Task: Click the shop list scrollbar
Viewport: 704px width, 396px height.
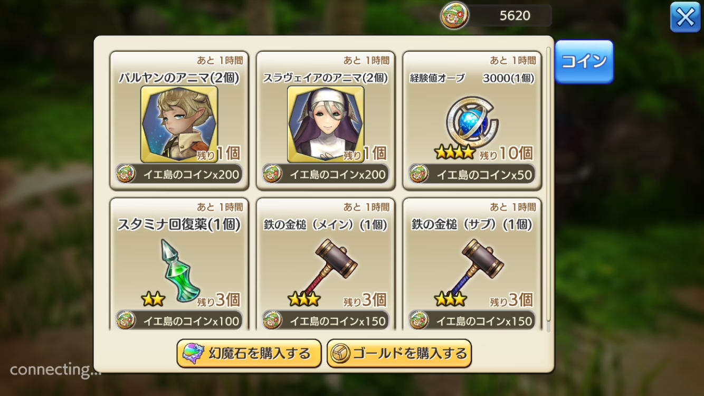Action: [x=548, y=189]
